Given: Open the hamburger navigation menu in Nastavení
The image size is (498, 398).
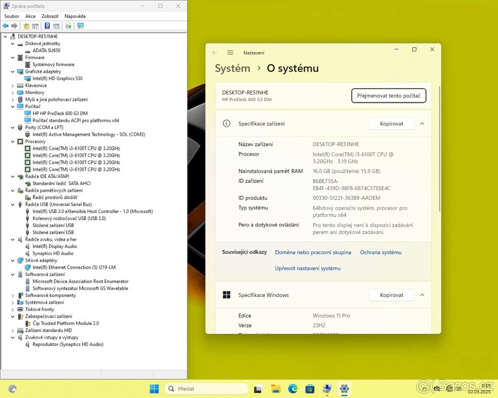Looking at the screenshot, I should click(230, 53).
